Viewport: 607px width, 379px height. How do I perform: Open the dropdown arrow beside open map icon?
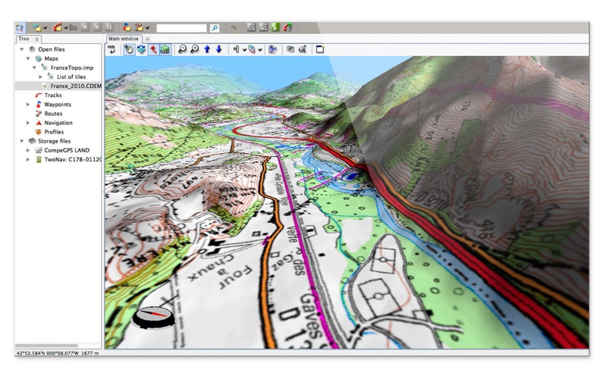pos(45,28)
